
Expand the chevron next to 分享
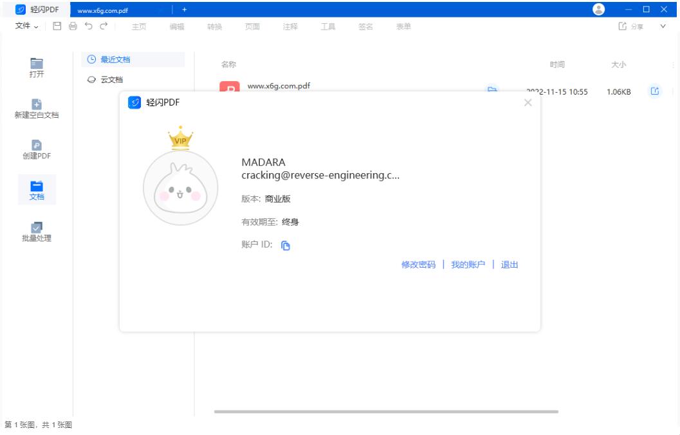coord(663,26)
